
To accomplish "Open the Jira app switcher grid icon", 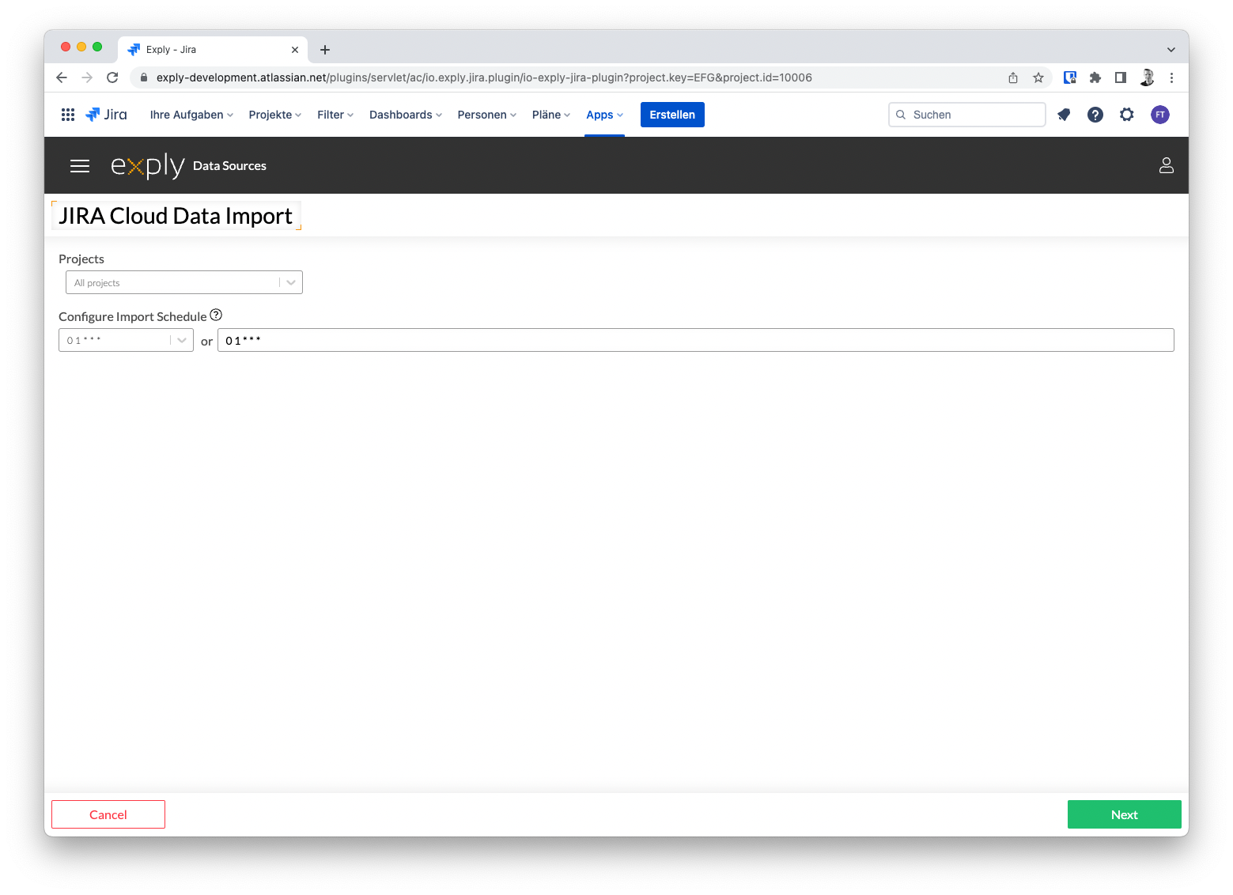I will (68, 115).
